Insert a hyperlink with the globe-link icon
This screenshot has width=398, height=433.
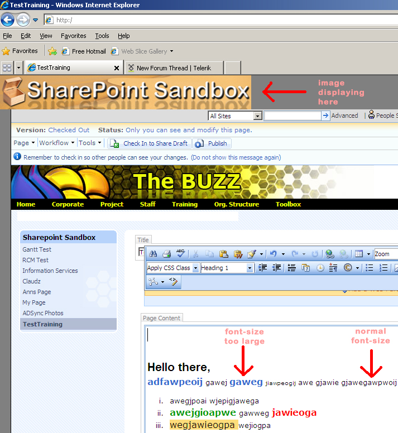pos(329,253)
